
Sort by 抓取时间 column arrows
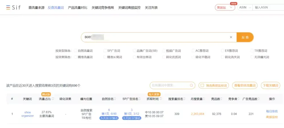coord(161,99)
